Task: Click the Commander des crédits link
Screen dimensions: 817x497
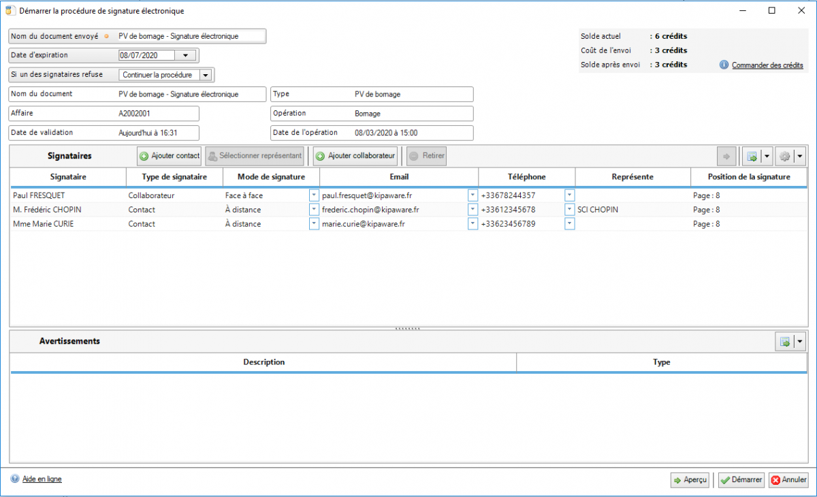Action: tap(767, 65)
